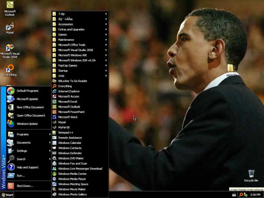Open MyPal 68 browser entry
This screenshot has width=264, height=198.
coord(80,127)
